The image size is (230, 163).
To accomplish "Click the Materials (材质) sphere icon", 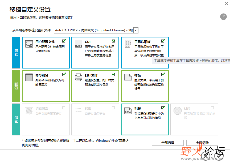I will 178,111.
